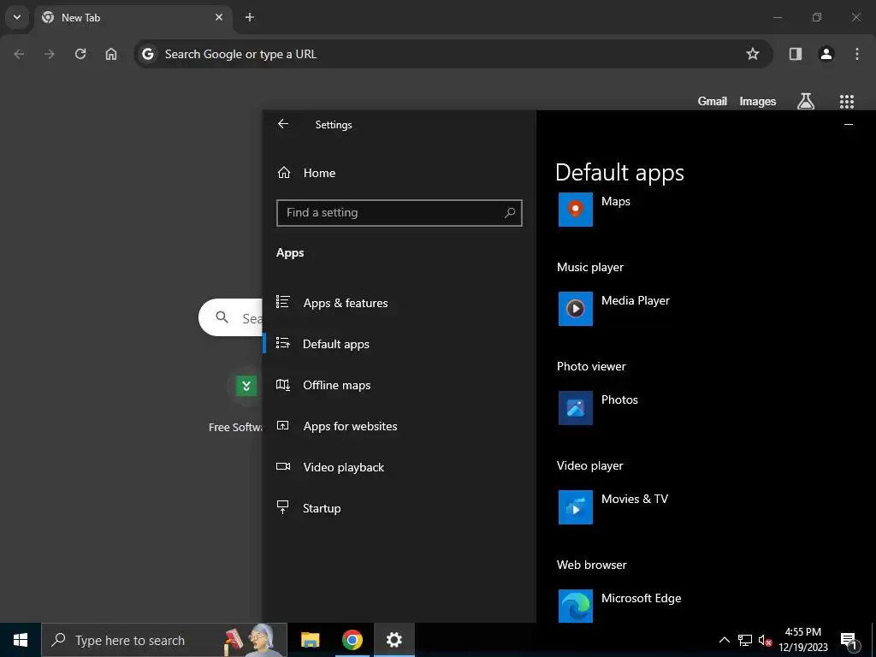This screenshot has width=876, height=657.
Task: Open the Chrome three-dot menu
Action: [857, 54]
